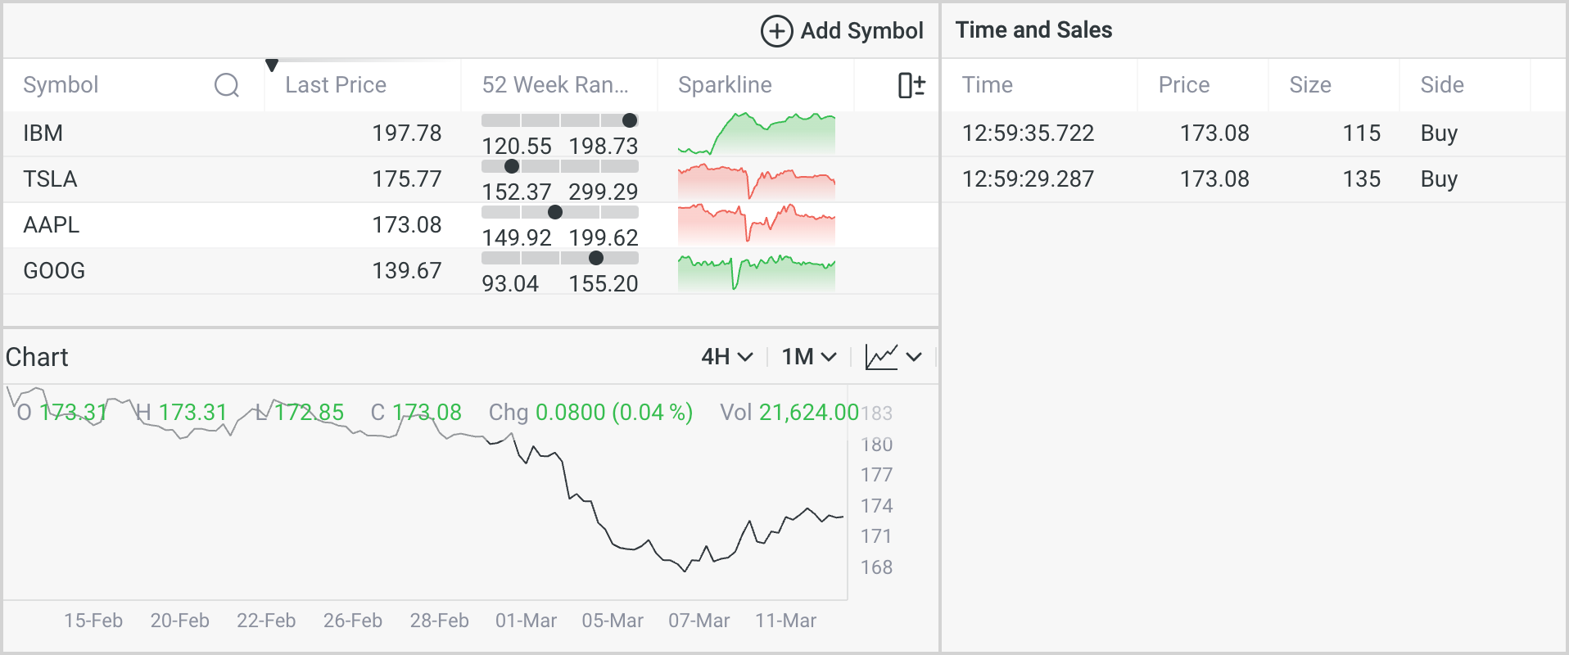Viewport: 1569px width, 655px height.
Task: Click trade size 135
Action: (x=1361, y=179)
